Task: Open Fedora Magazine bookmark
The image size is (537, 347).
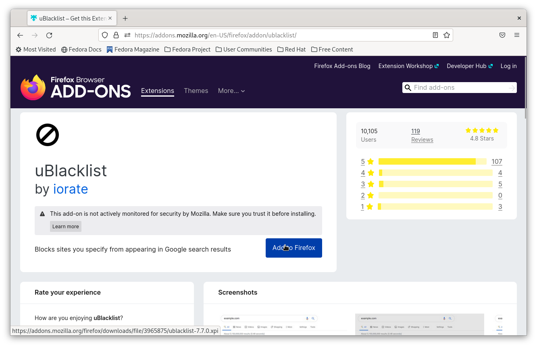Action: 133,50
